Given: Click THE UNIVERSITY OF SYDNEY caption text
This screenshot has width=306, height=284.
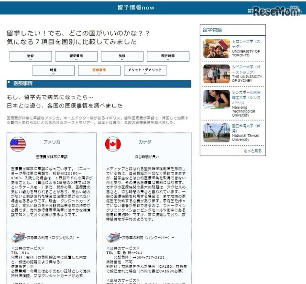Looking at the screenshot, I should click(247, 79).
